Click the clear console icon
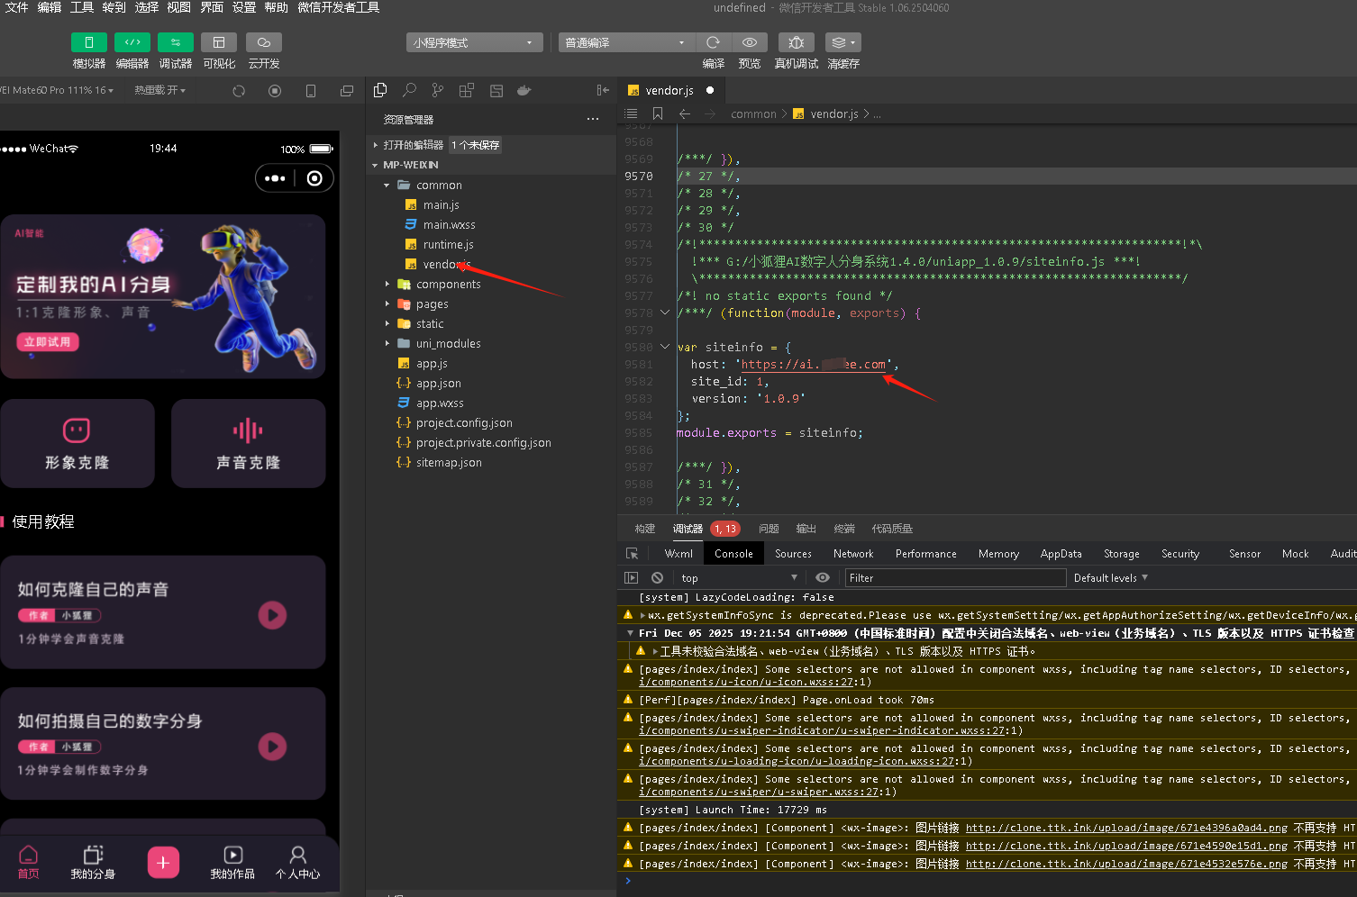The width and height of the screenshot is (1357, 897). click(x=657, y=578)
